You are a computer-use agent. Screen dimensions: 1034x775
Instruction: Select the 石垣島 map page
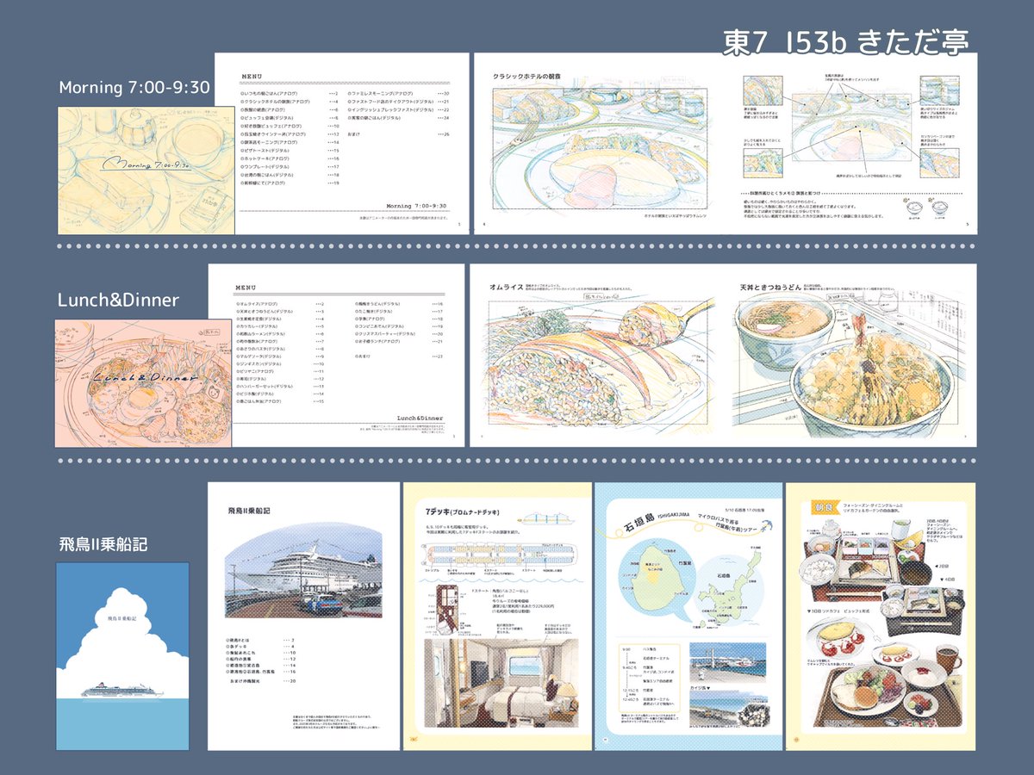coord(688,616)
